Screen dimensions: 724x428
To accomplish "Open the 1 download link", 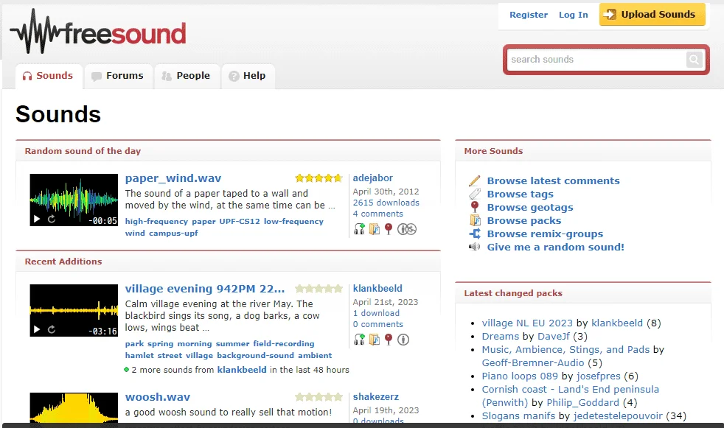I will [376, 313].
